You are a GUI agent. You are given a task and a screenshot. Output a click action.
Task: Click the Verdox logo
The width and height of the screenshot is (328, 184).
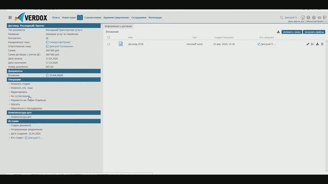[x=31, y=17]
